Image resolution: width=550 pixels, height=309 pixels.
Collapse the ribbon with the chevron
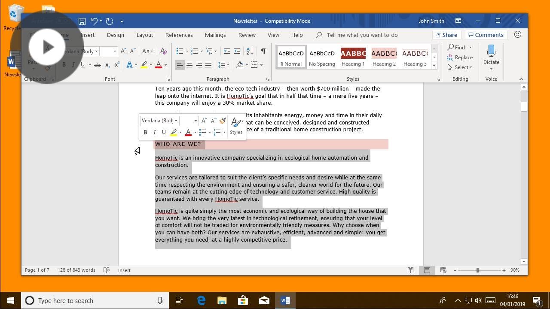click(521, 79)
